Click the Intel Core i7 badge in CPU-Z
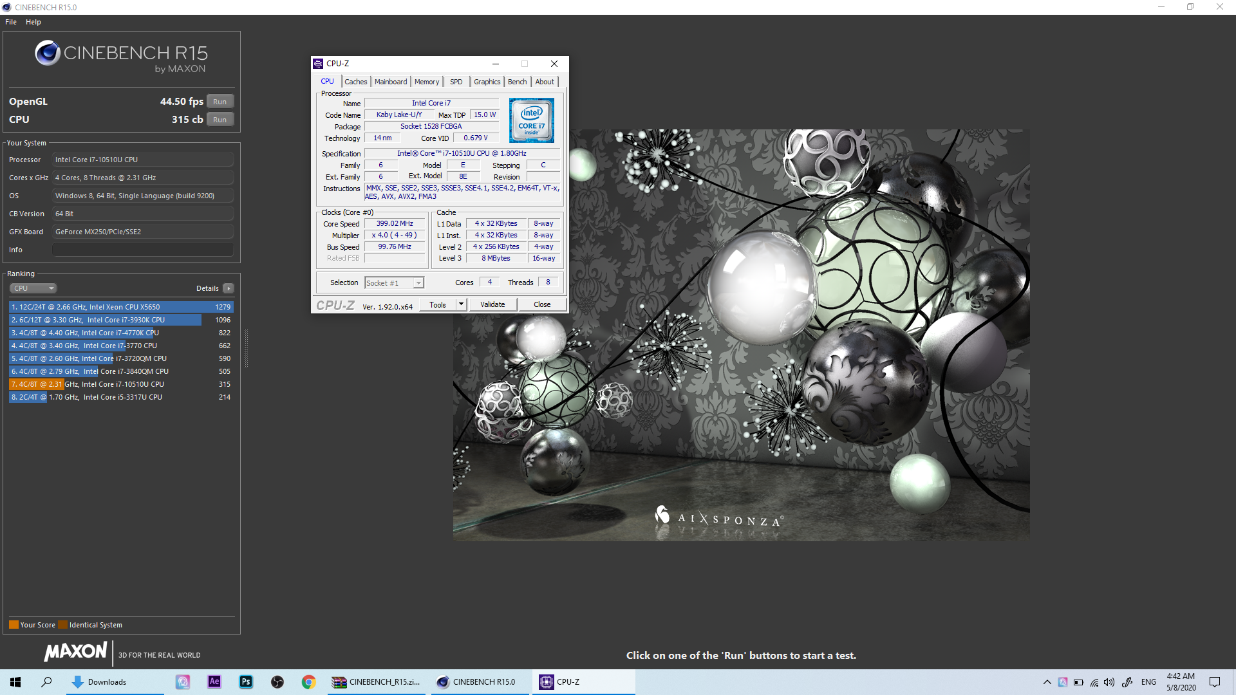The height and width of the screenshot is (695, 1236). tap(532, 120)
